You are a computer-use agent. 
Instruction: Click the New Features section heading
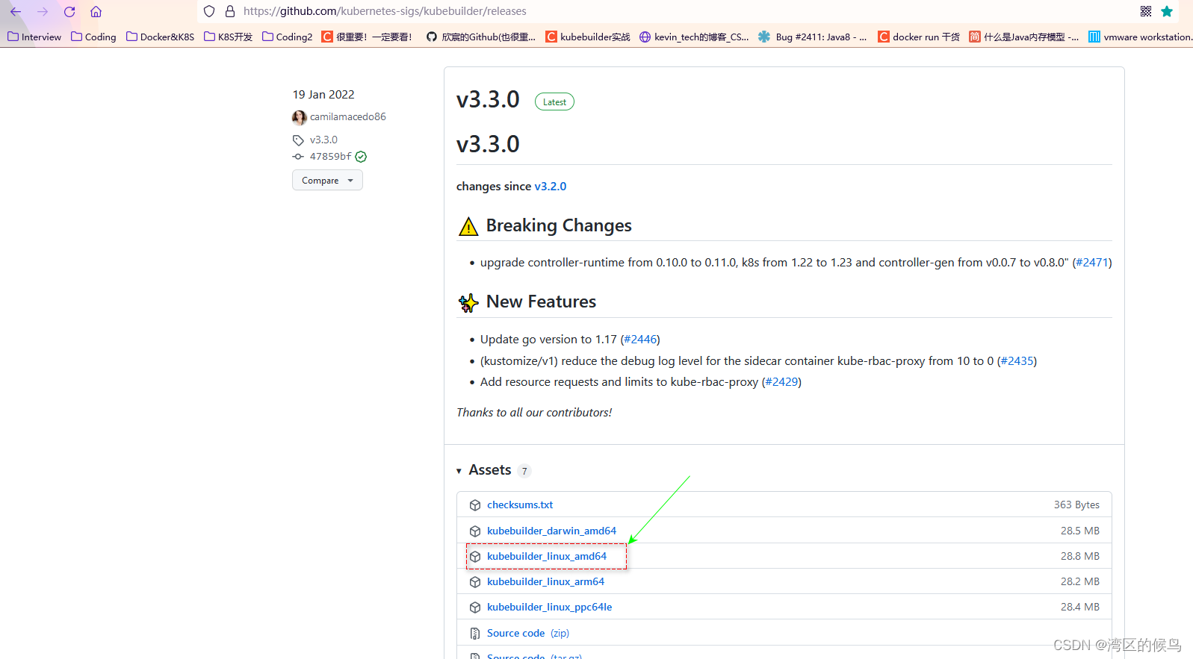click(541, 302)
